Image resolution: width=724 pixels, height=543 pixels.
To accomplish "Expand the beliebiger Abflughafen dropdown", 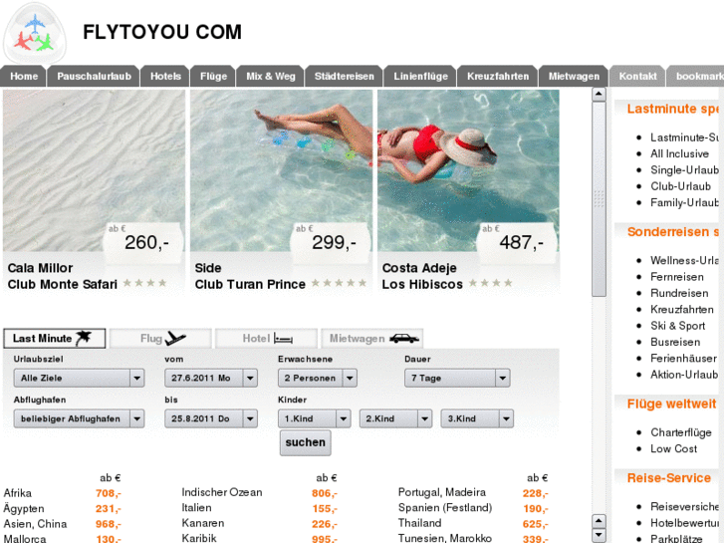I will (x=79, y=418).
